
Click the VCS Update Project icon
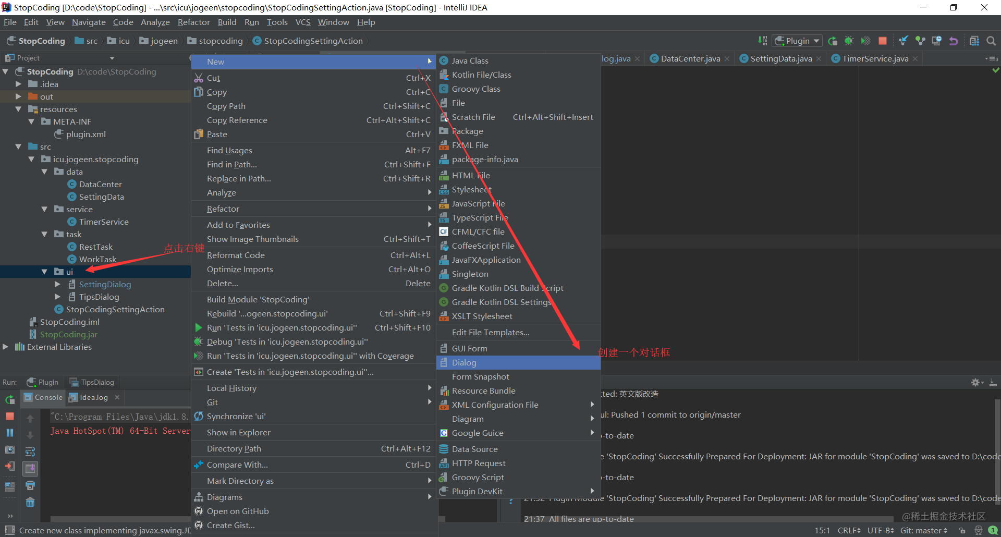pyautogui.click(x=904, y=41)
